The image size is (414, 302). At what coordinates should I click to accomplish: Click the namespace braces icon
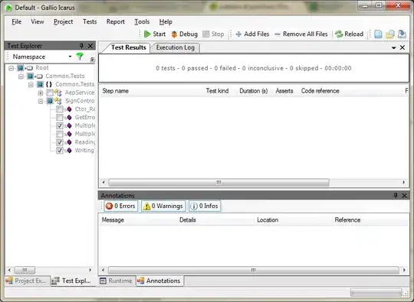point(48,84)
